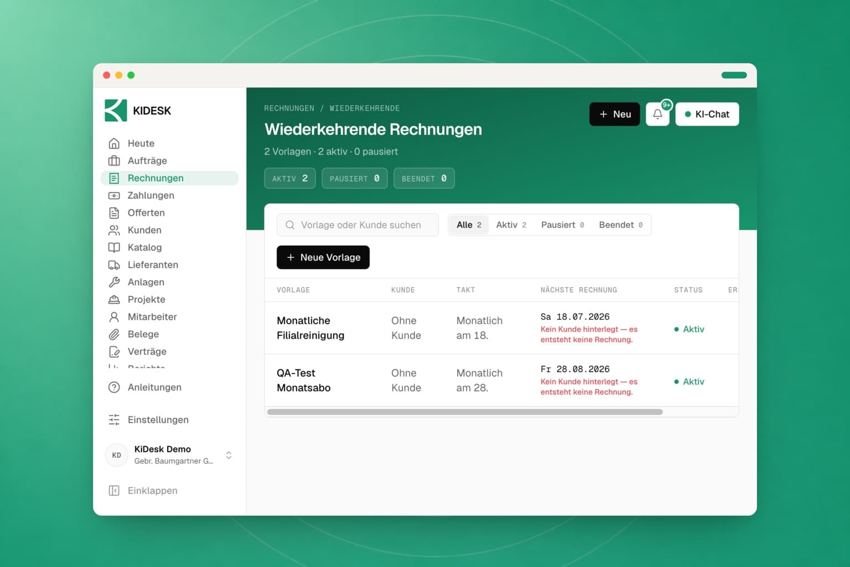Screen dimensions: 850x567
Task: Open the KI-Chat assistant
Action: pos(707,114)
